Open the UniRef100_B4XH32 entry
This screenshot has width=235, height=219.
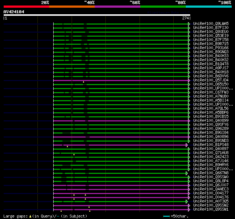(211, 60)
